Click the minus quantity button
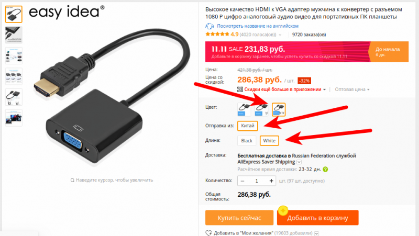The image size is (419, 236). [x=242, y=181]
